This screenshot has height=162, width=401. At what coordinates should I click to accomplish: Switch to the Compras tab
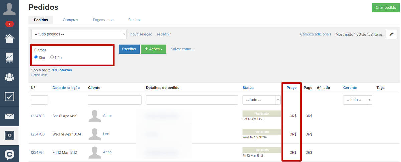(70, 20)
